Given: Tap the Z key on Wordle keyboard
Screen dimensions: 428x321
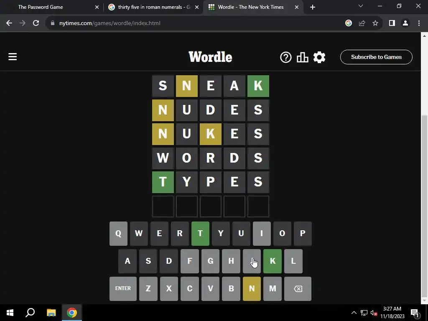Looking at the screenshot, I should 148,288.
